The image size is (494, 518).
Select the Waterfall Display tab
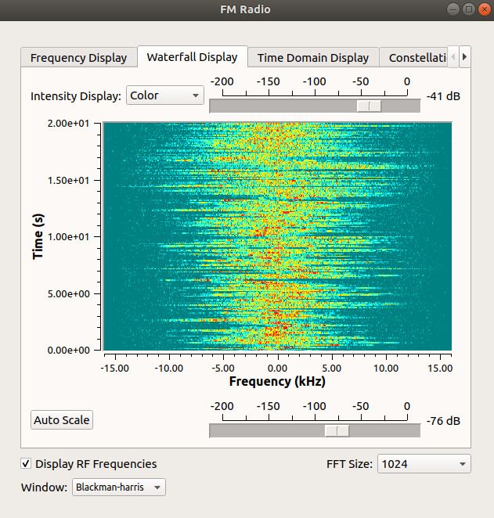(x=193, y=57)
